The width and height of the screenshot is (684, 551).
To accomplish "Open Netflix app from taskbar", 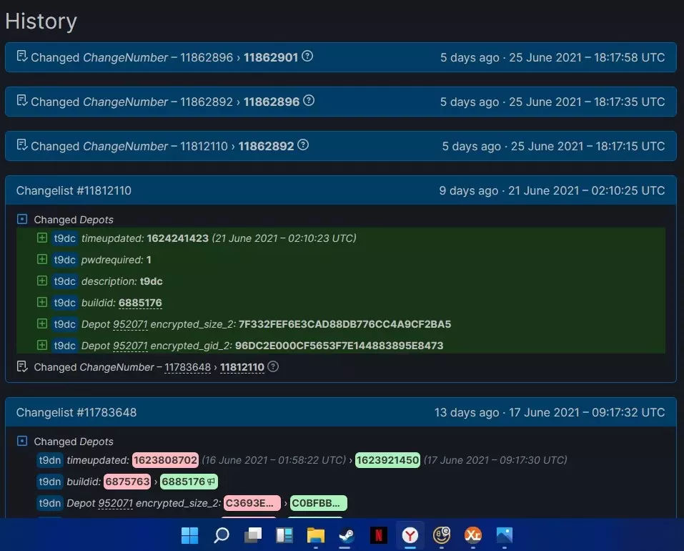I will [x=378, y=535].
